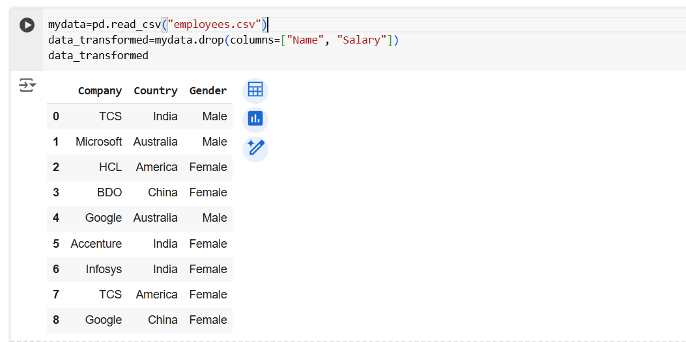Click the Company column header
Image resolution: width=686 pixels, height=342 pixels.
click(x=100, y=91)
